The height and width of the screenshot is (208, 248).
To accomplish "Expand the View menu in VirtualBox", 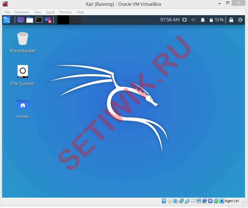I will coord(37,12).
